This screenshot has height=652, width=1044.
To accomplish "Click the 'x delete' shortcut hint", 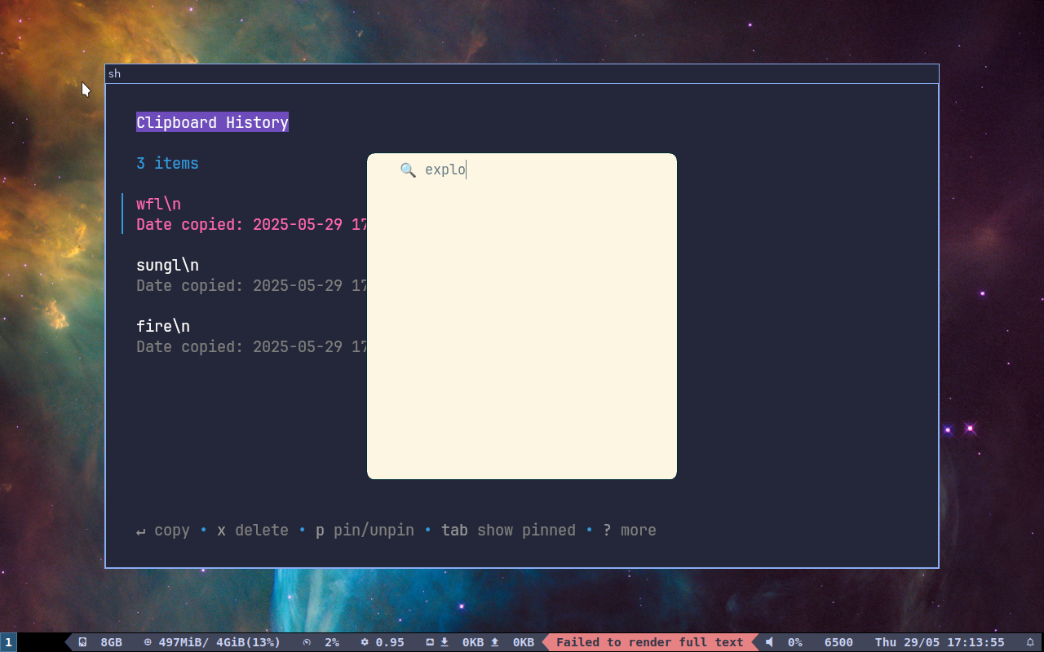I will (x=253, y=531).
